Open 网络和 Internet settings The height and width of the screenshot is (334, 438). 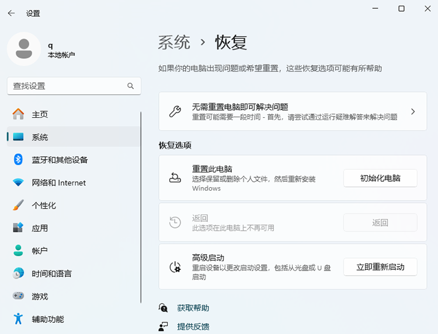74,182
